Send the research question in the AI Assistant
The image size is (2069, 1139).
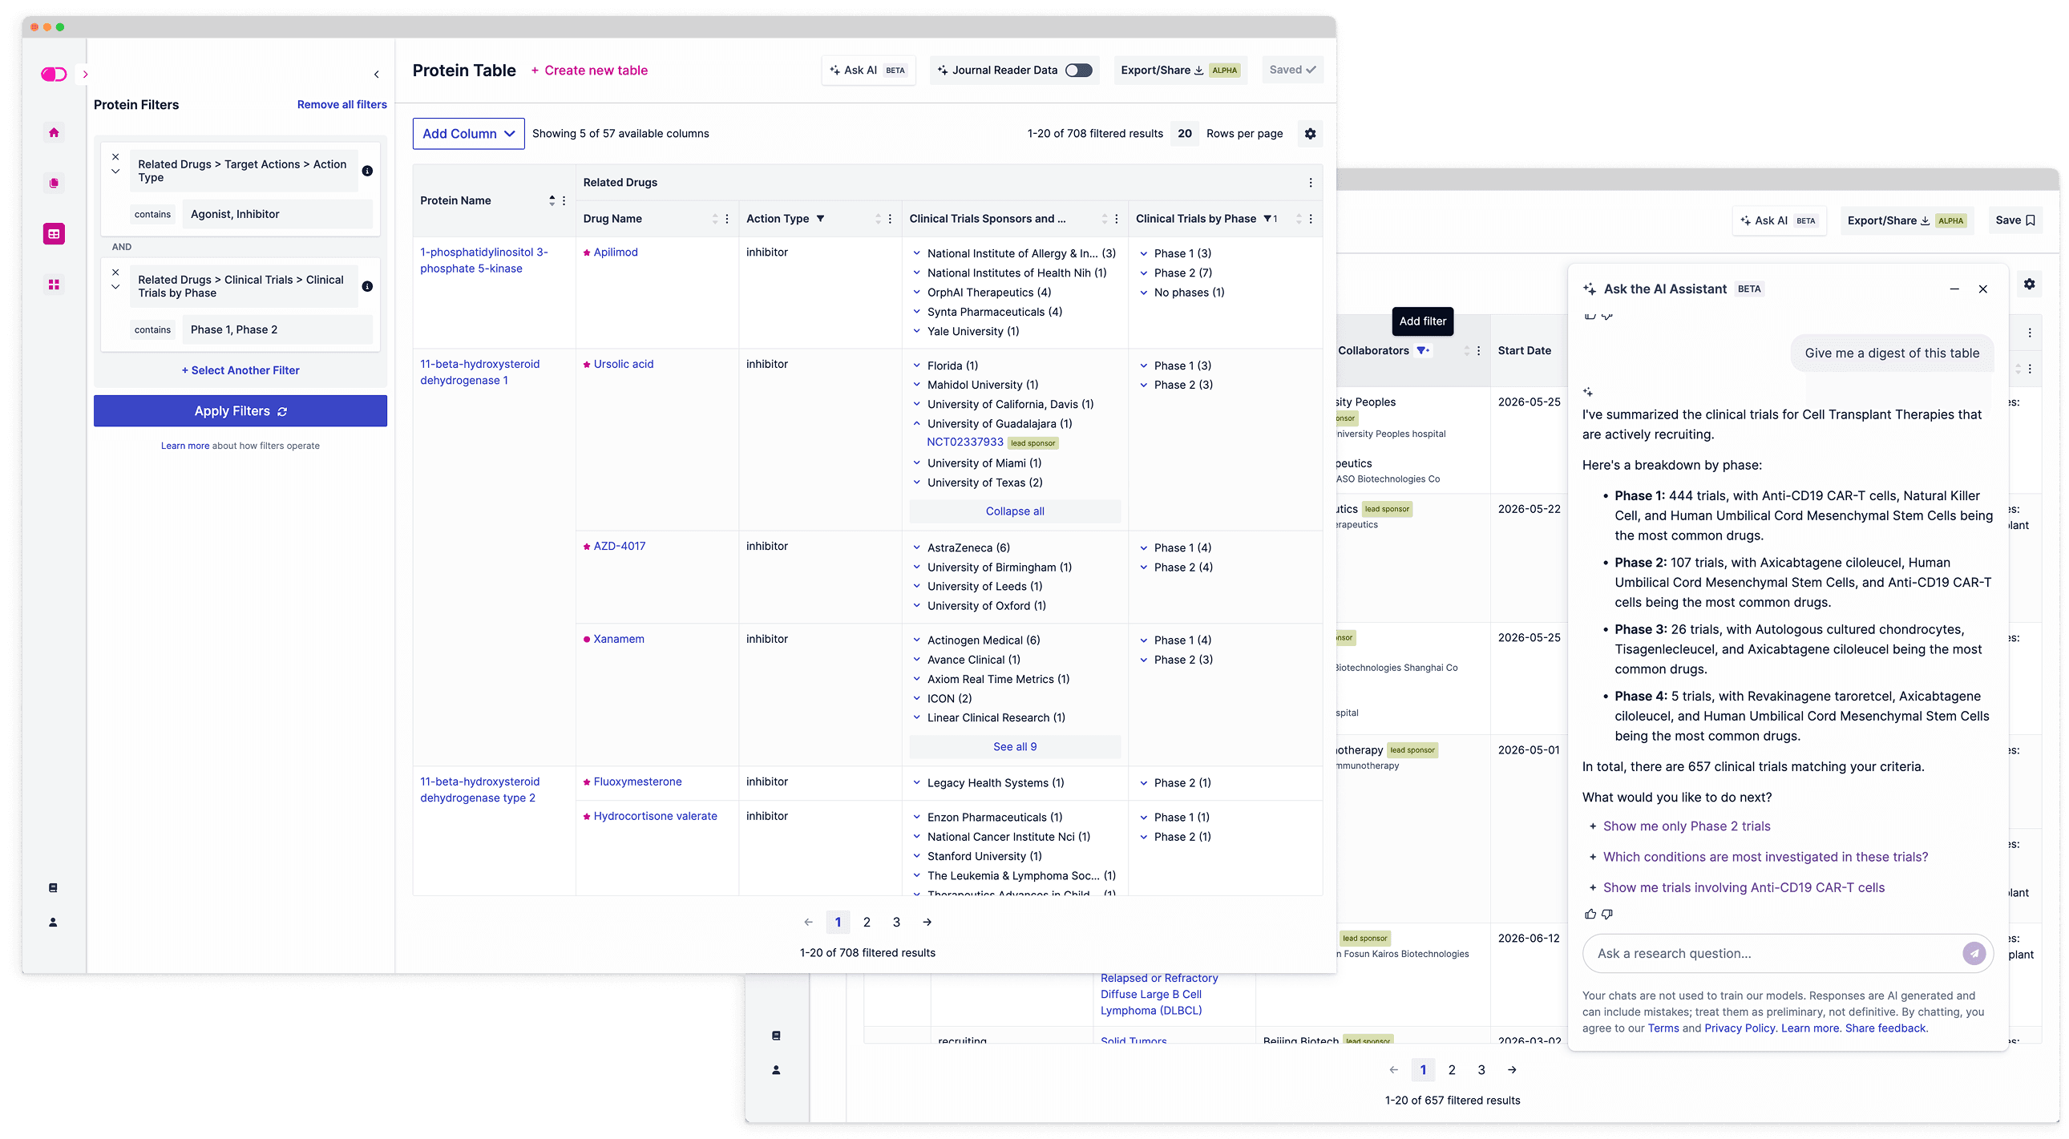pos(1974,954)
